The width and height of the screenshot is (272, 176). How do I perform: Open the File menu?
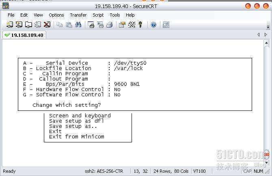click(x=11, y=15)
